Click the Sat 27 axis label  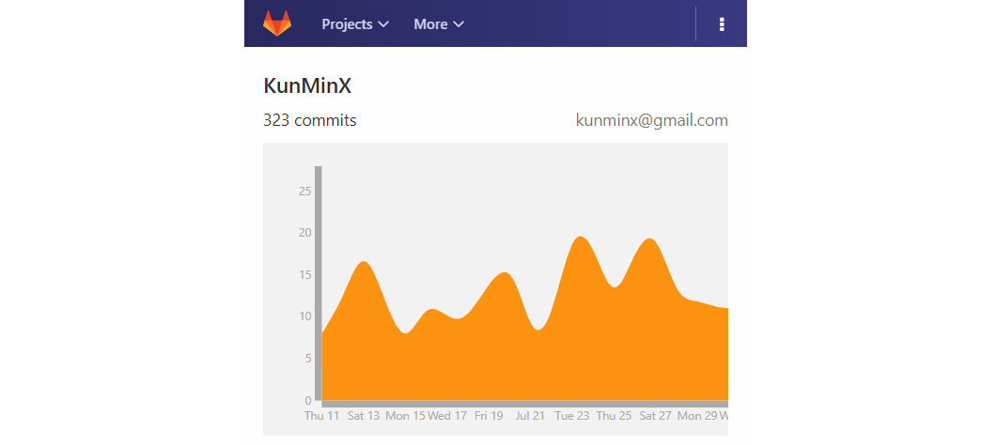coord(656,416)
